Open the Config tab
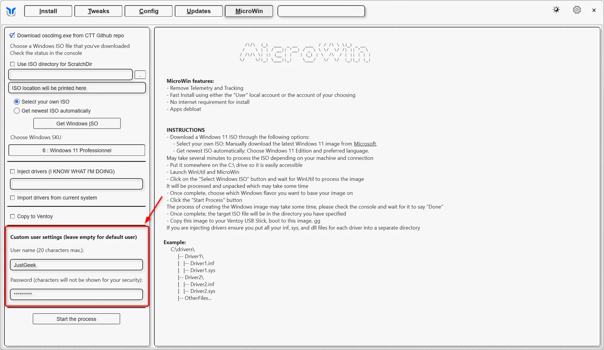Screen dimensions: 604x350 149,11
